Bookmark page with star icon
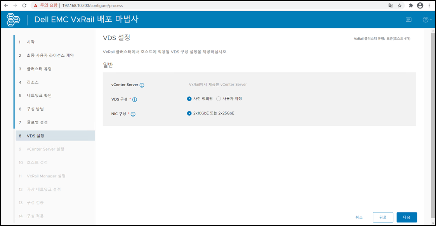 (400, 5)
